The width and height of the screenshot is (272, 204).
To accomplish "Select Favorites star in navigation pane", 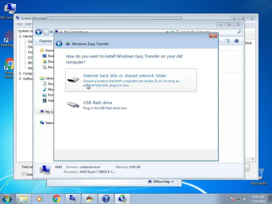I will (42, 50).
